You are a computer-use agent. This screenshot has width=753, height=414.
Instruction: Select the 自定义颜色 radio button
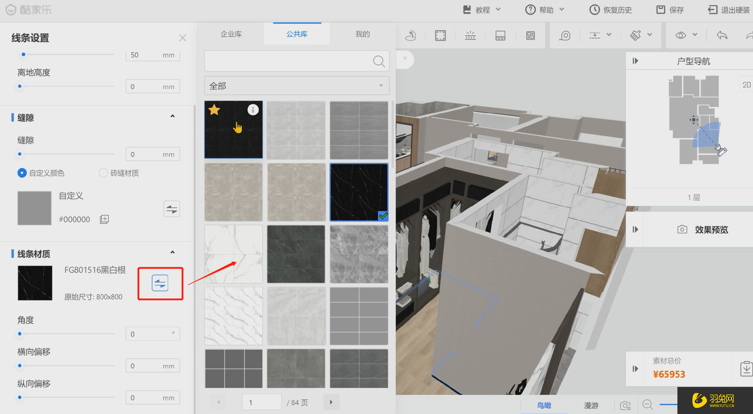tap(22, 173)
